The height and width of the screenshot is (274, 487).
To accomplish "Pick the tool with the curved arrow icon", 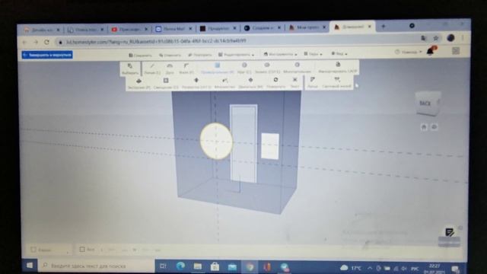I will (x=225, y=83).
